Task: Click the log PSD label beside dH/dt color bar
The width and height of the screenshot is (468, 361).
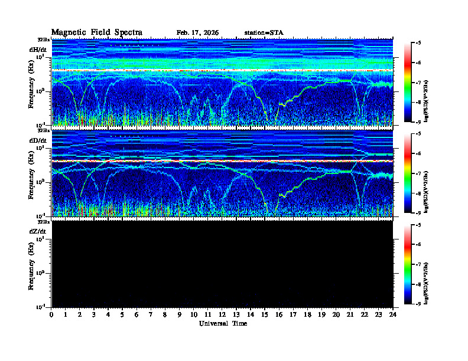Action: (x=427, y=101)
